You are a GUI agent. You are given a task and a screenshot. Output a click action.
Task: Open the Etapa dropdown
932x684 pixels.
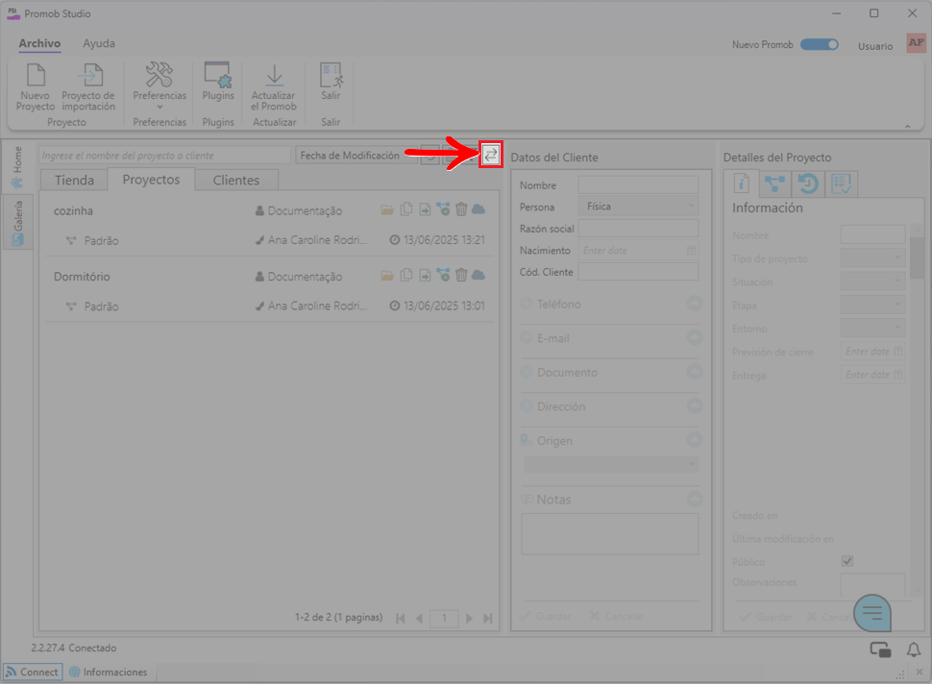[872, 305]
